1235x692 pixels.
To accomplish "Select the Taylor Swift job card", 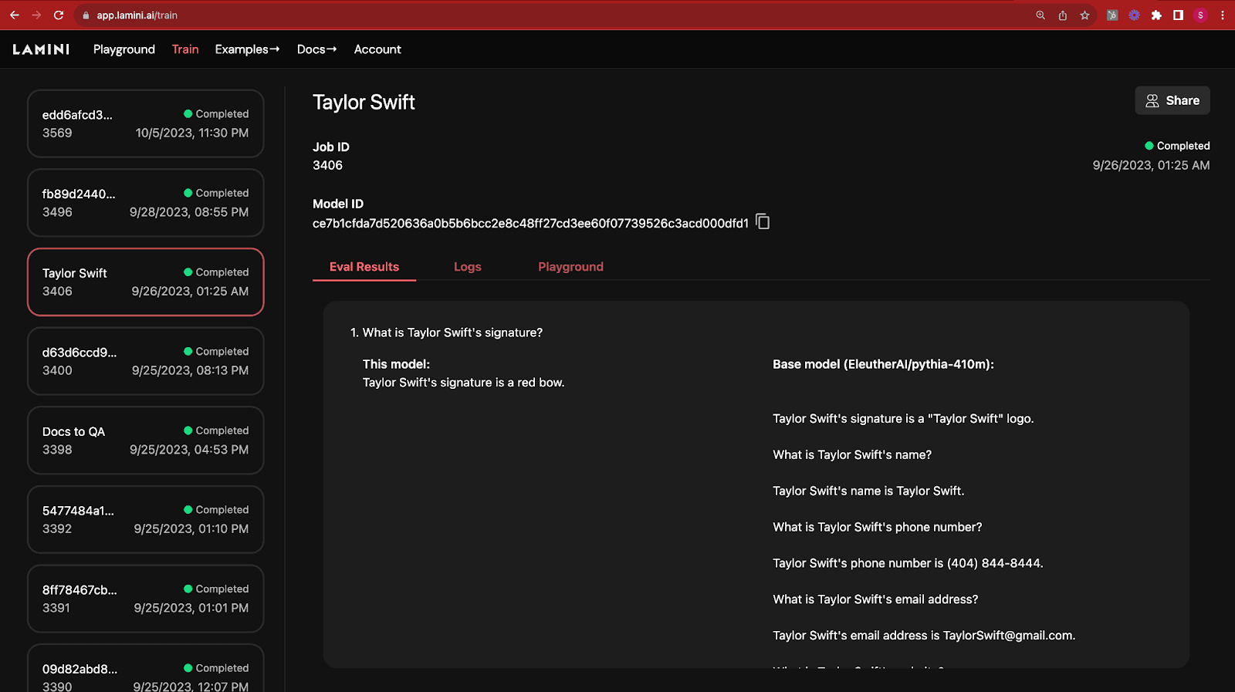I will [x=146, y=282].
